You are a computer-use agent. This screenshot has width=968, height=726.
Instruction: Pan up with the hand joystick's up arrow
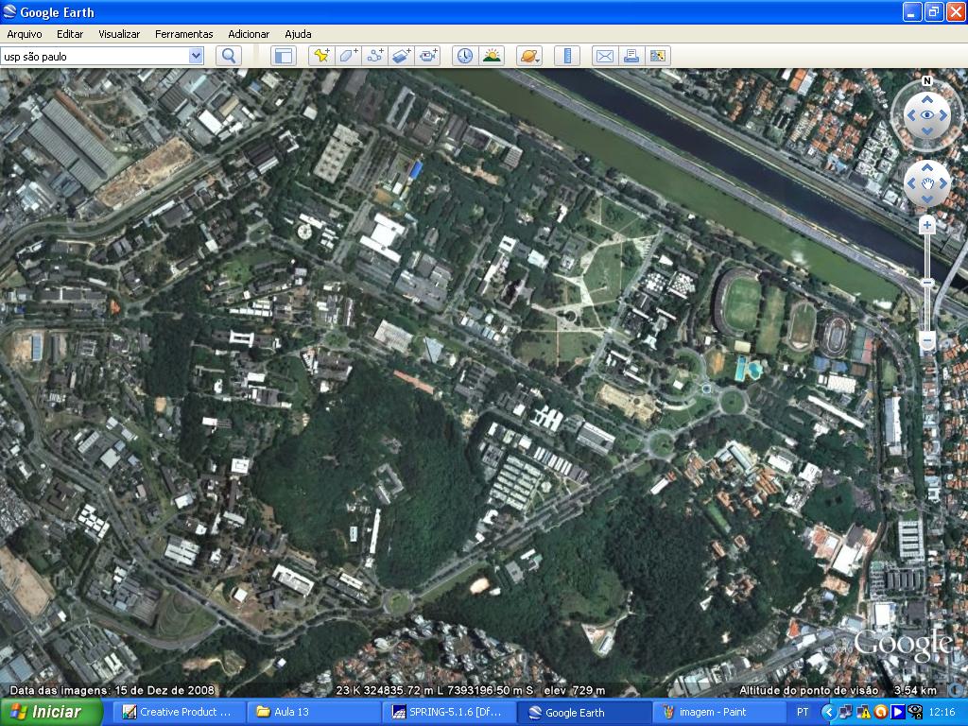point(926,166)
